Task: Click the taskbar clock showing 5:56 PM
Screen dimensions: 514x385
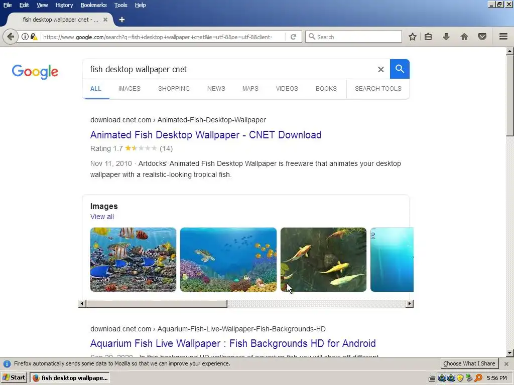Action: click(x=497, y=378)
